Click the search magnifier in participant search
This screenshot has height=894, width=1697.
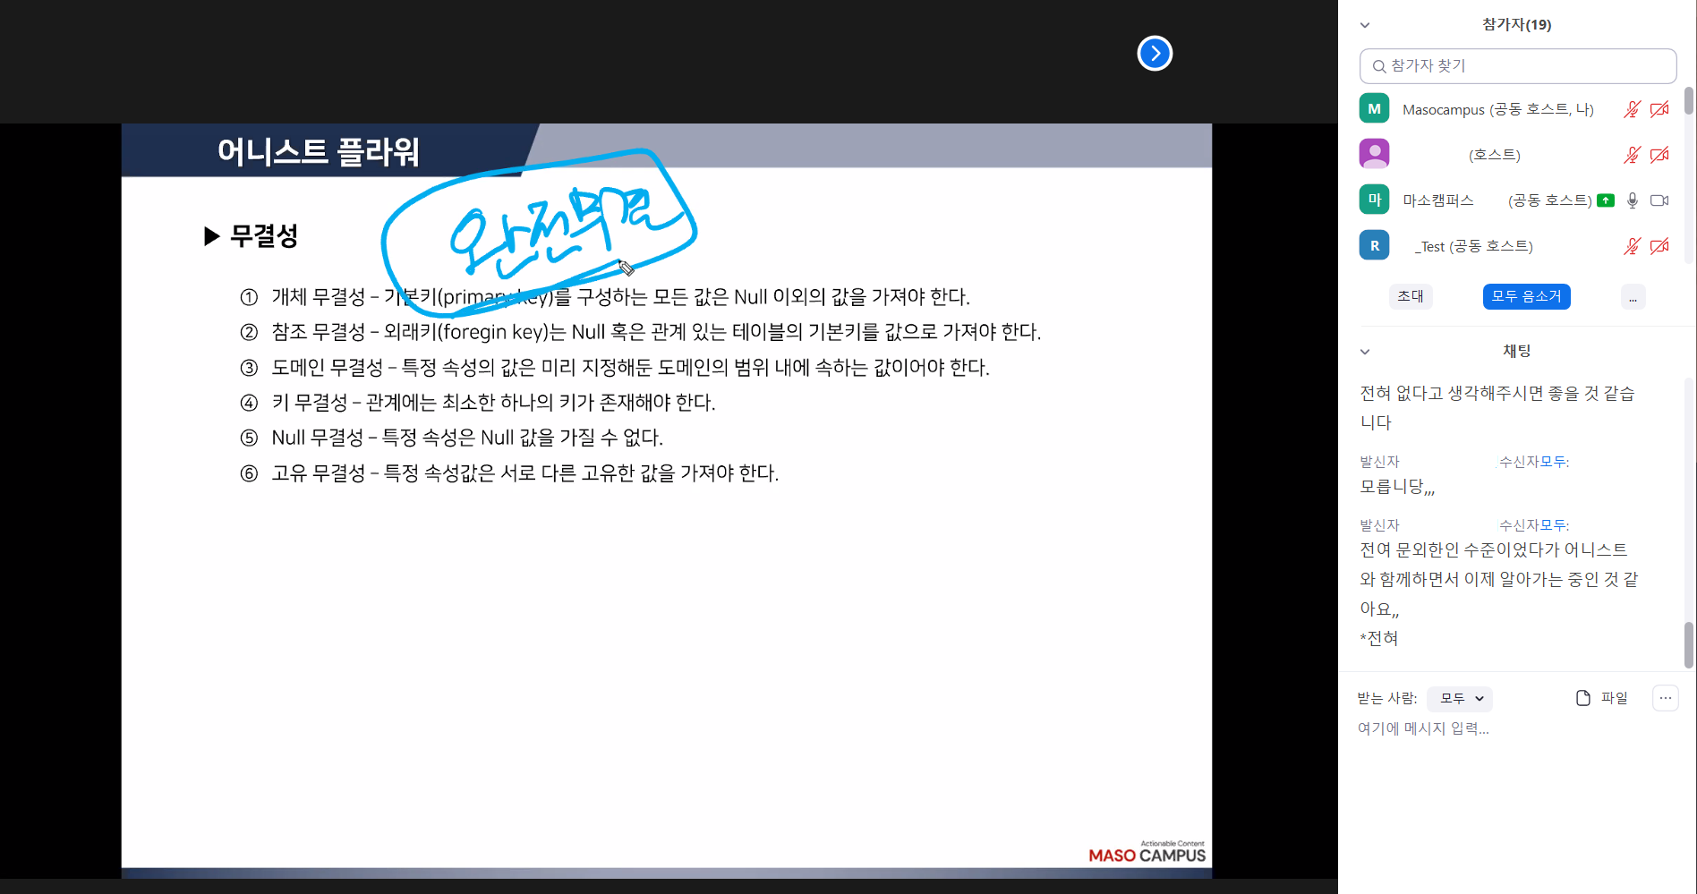(1379, 66)
